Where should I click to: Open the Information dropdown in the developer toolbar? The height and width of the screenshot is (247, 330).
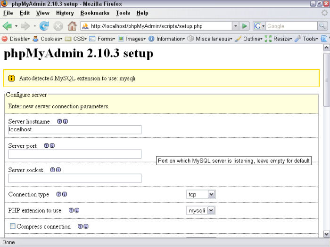167,39
